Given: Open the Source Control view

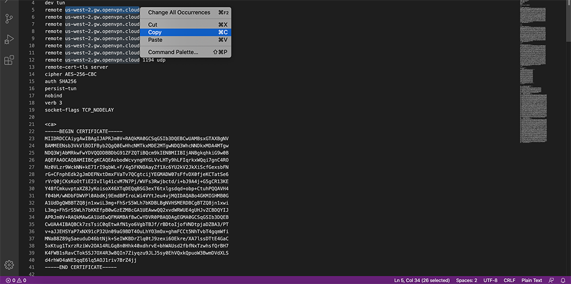Looking at the screenshot, I should [x=9, y=18].
